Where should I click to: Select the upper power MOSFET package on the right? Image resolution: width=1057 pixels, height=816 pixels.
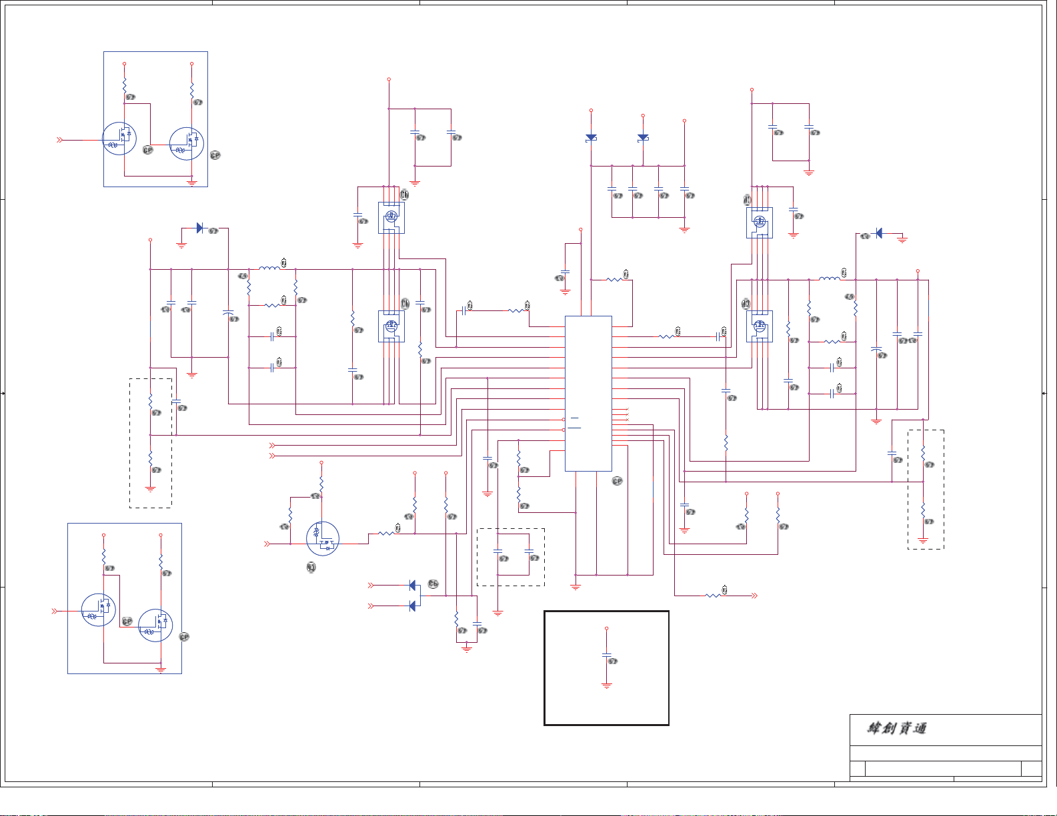pyautogui.click(x=760, y=222)
